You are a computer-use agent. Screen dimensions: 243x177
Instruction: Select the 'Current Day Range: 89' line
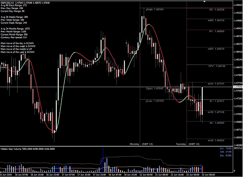12,11
